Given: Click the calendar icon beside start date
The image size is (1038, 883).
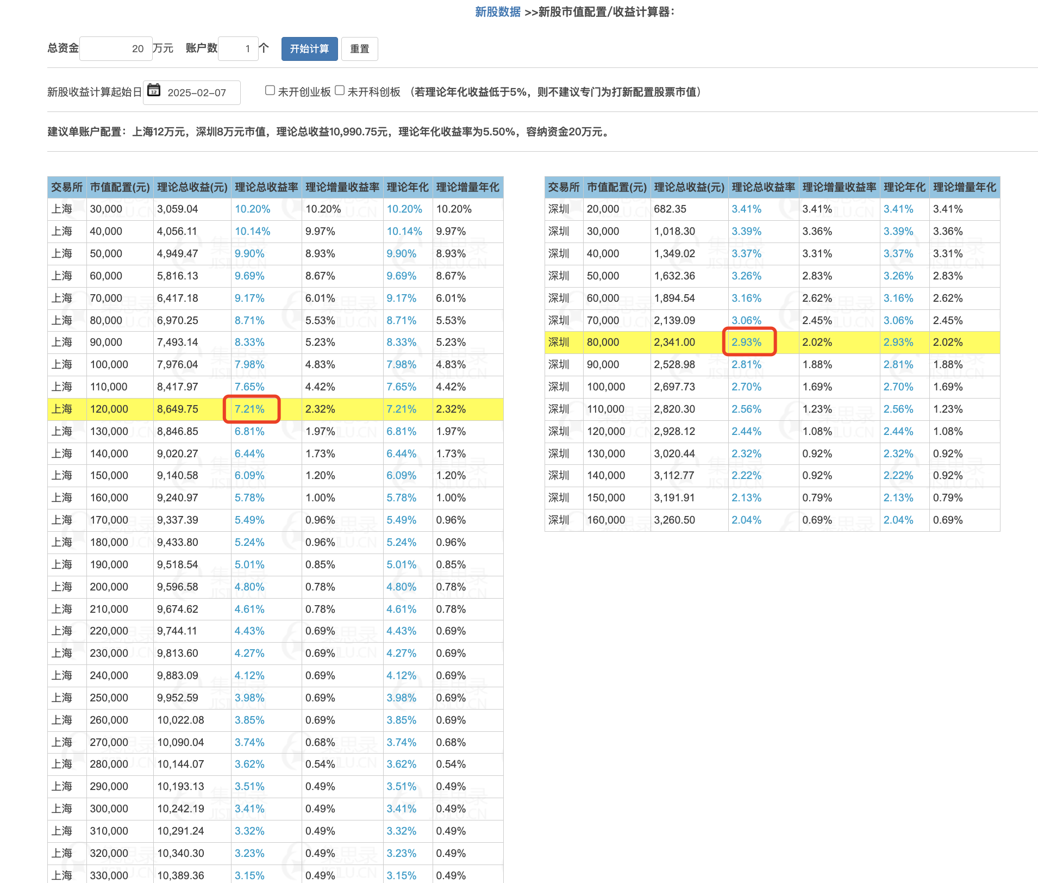Looking at the screenshot, I should (154, 90).
